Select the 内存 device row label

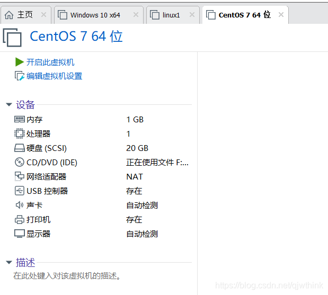coord(34,120)
